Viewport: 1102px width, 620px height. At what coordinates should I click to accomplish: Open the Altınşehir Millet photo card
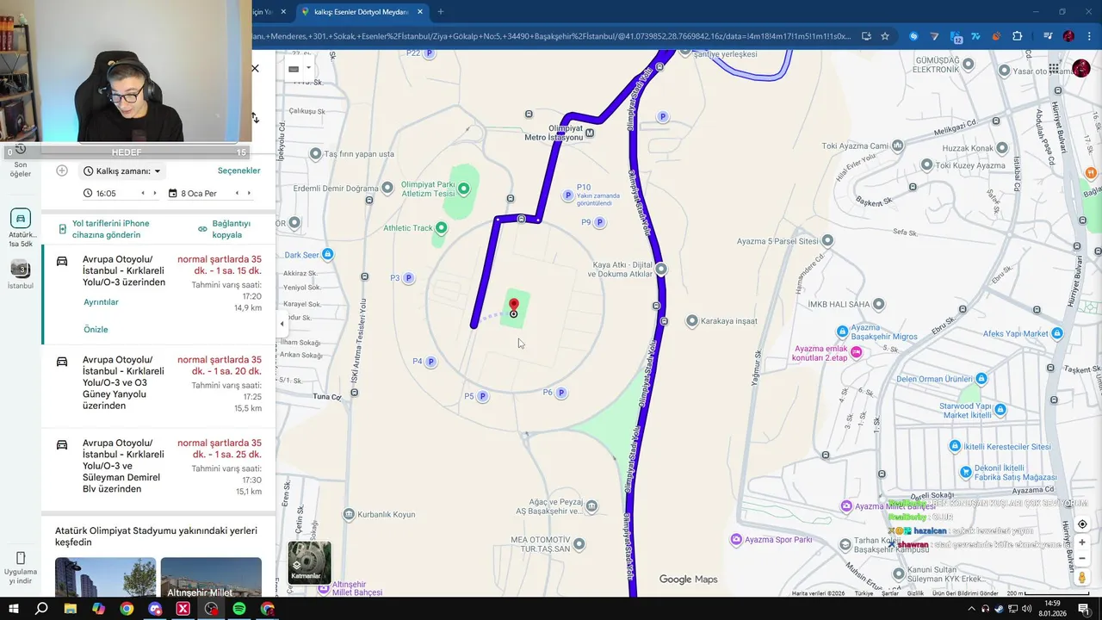(211, 577)
